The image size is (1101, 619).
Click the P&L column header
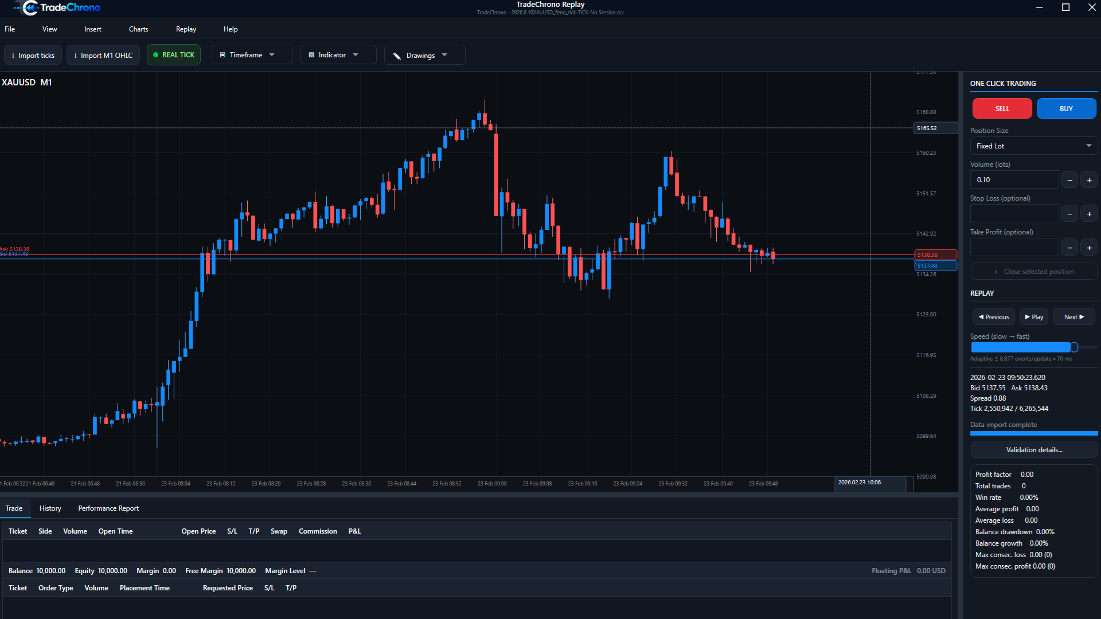coord(355,531)
